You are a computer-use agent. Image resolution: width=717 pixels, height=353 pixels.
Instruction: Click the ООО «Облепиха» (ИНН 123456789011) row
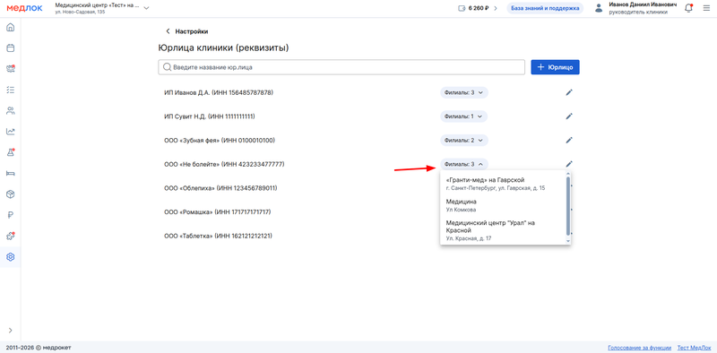tap(220, 188)
